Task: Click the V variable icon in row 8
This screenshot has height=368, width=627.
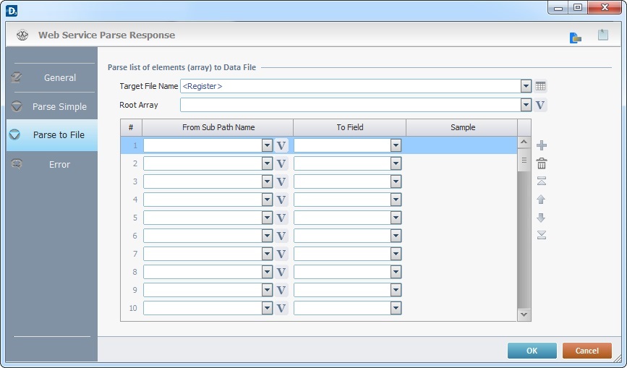Action: click(x=281, y=272)
